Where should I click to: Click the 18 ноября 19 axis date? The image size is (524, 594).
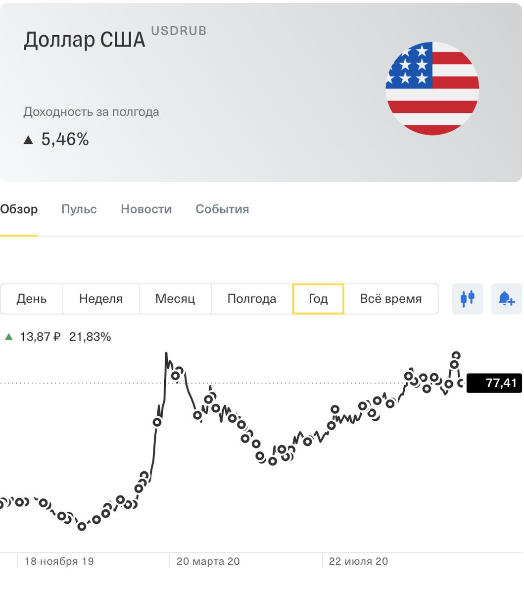59,561
